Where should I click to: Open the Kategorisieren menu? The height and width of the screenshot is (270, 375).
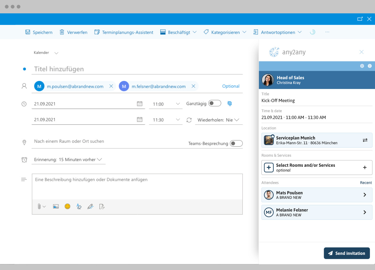225,32
